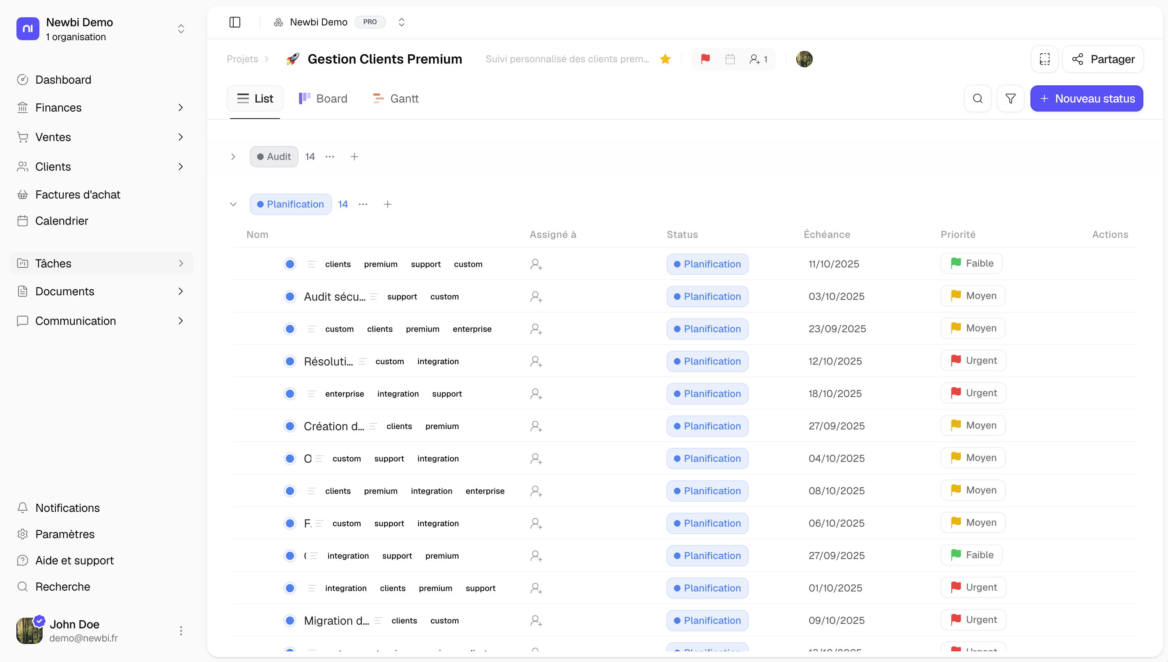Switch to the Gantt view tab
The height and width of the screenshot is (662, 1168).
click(x=395, y=99)
